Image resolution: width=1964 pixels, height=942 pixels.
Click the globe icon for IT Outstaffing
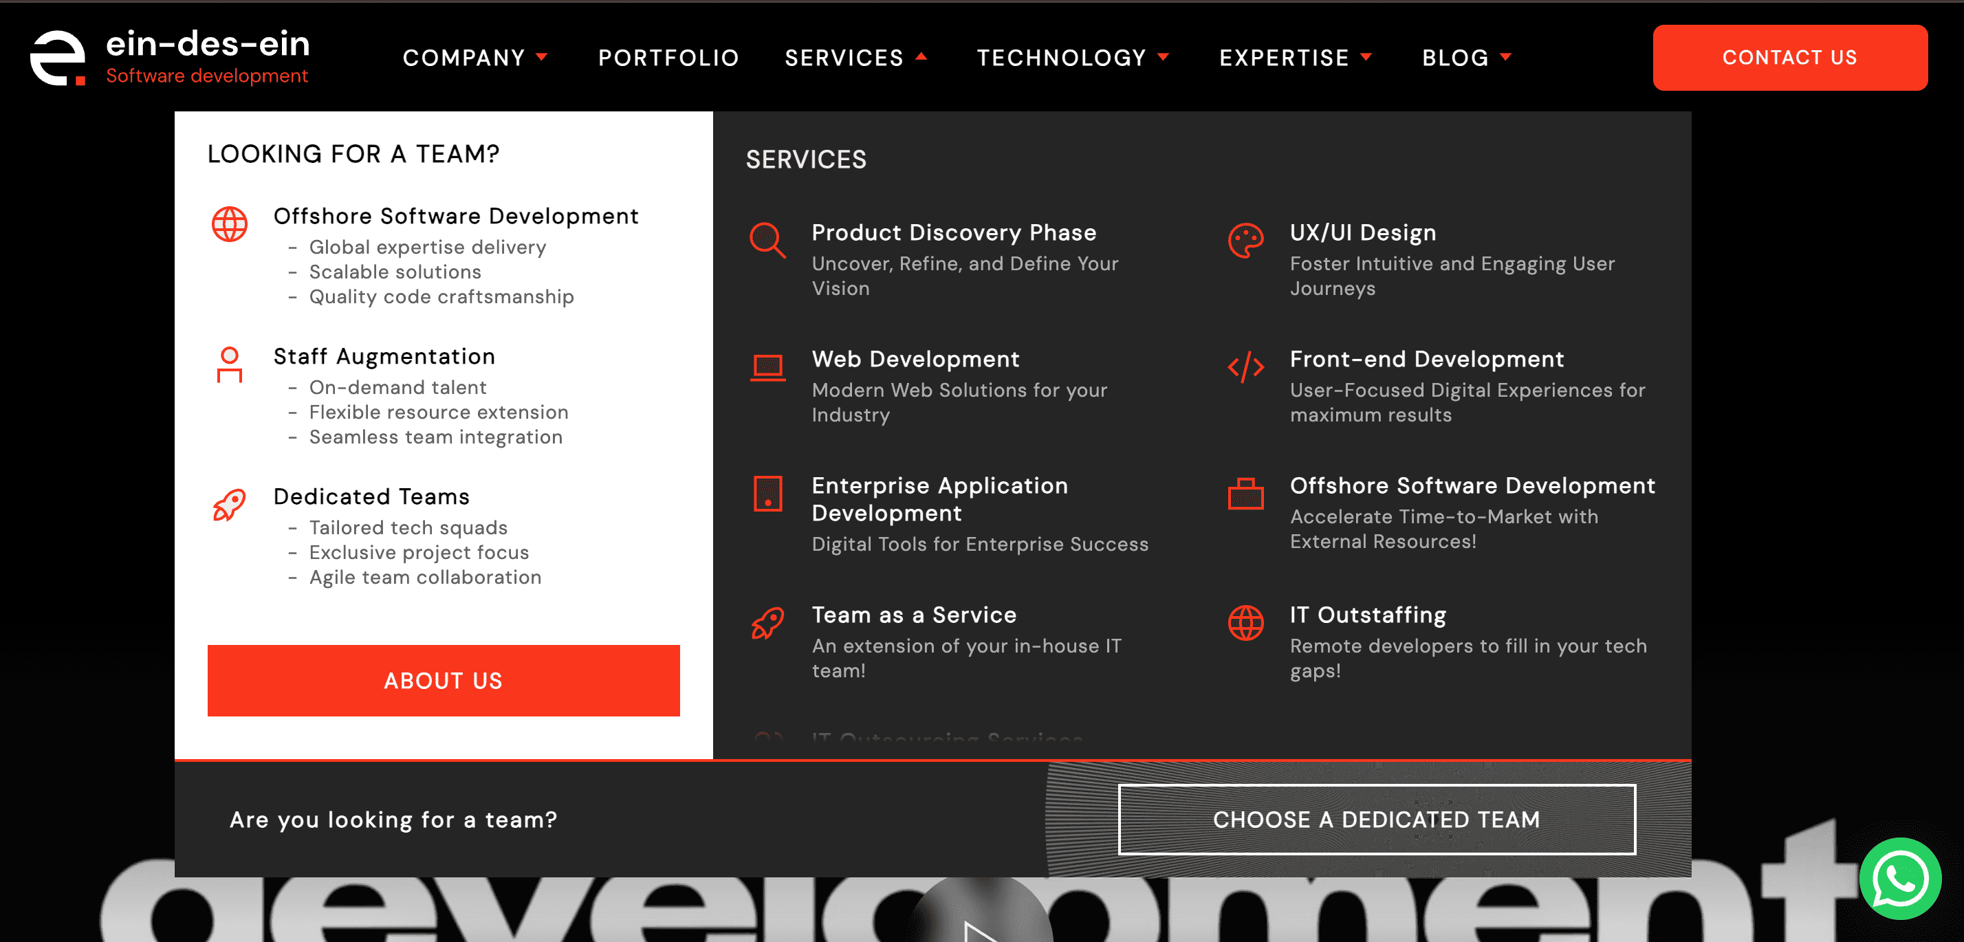point(1245,624)
